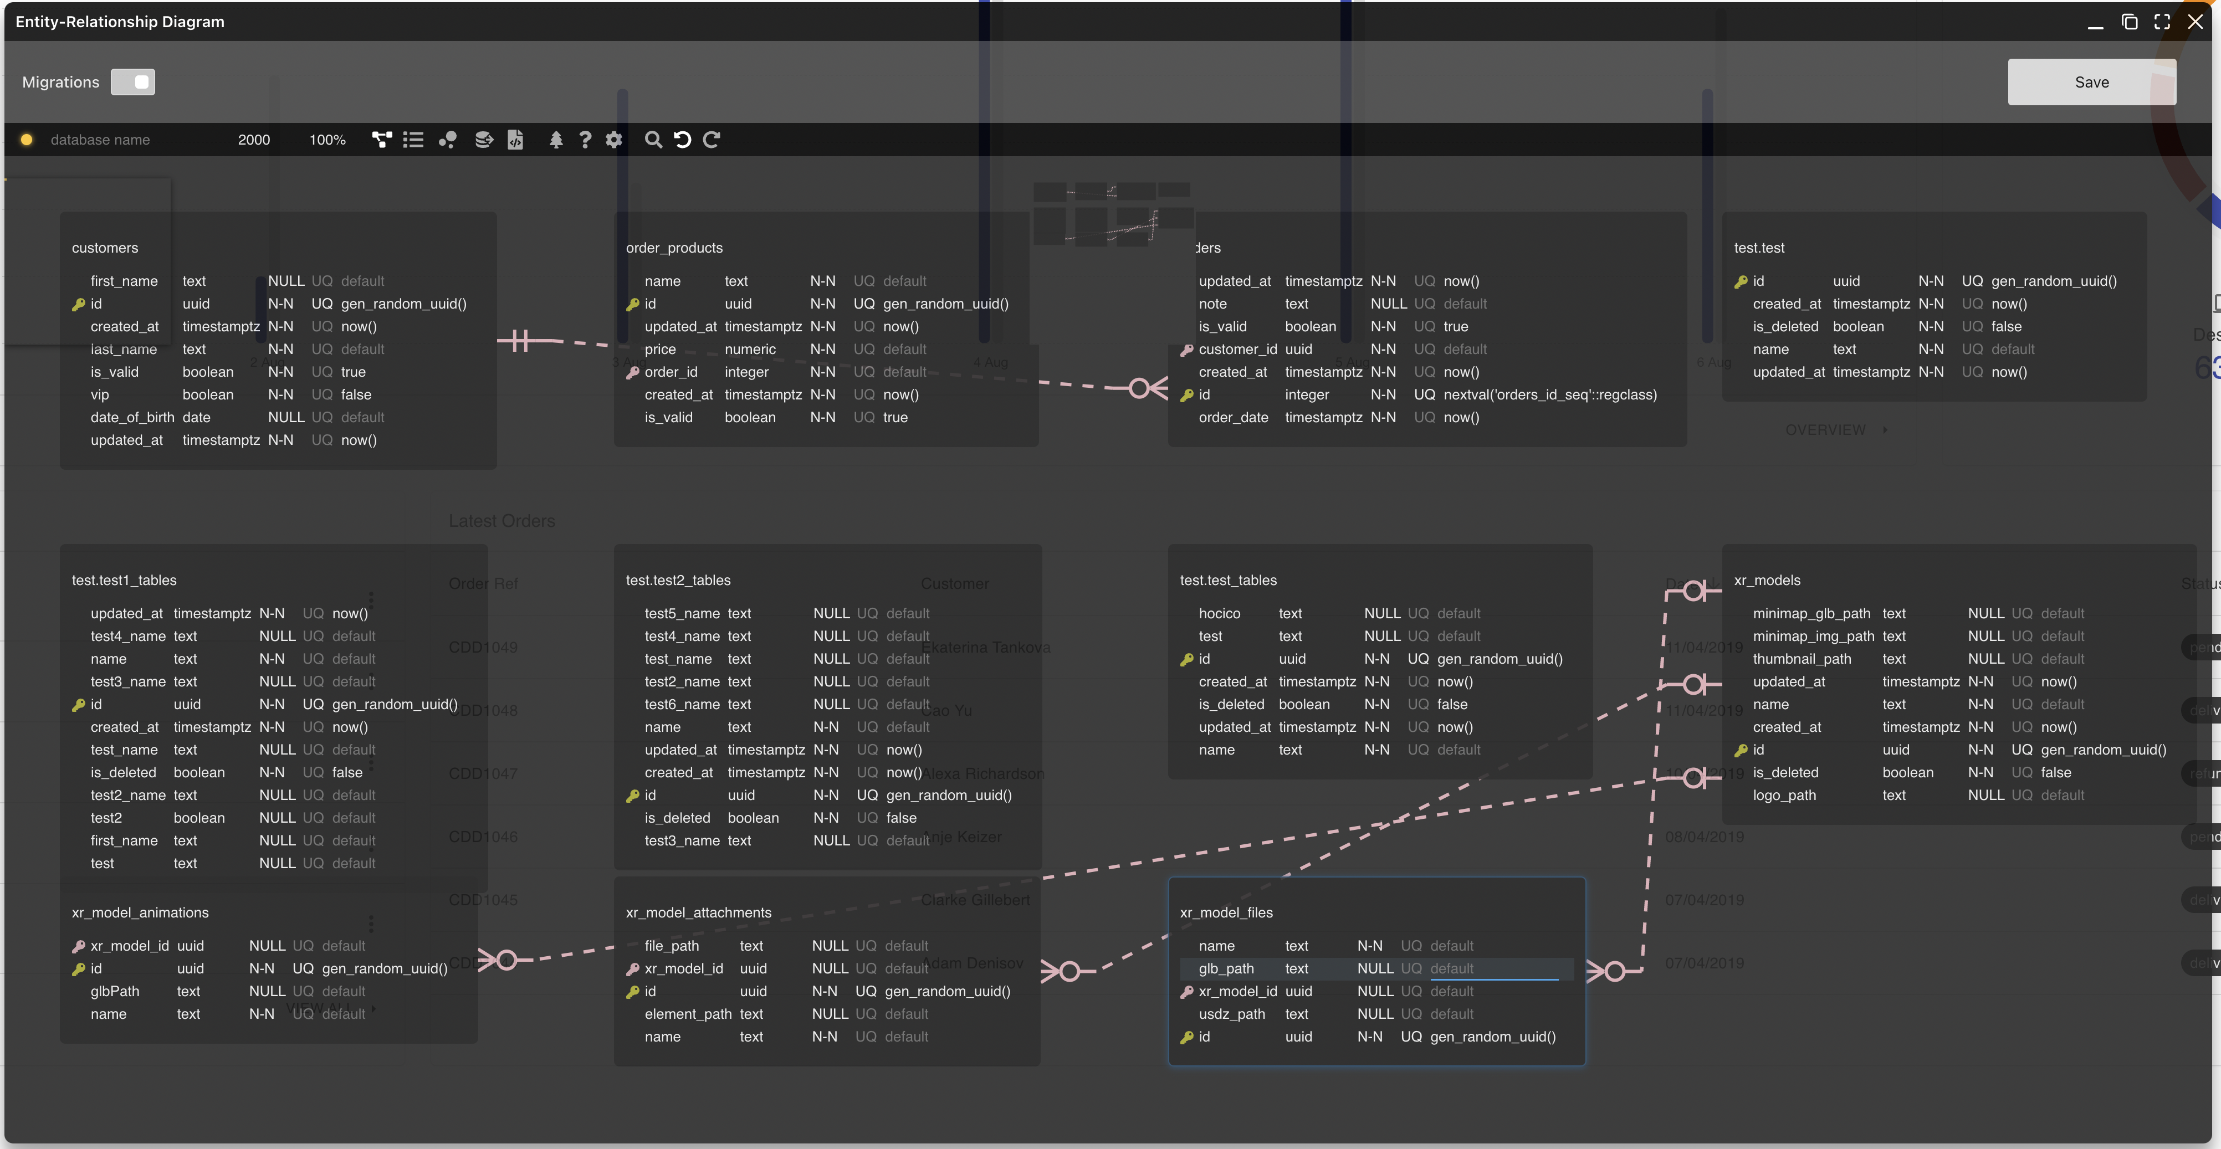Viewport: 2221px width, 1149px height.
Task: Click vip column in customers
Action: (x=100, y=395)
